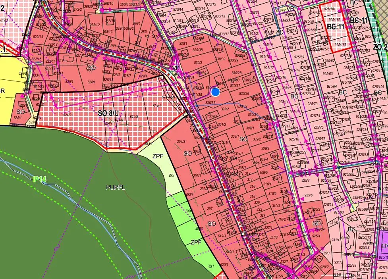Click the purple OV zone at the right edge
The image size is (388, 279).
click(384, 246)
